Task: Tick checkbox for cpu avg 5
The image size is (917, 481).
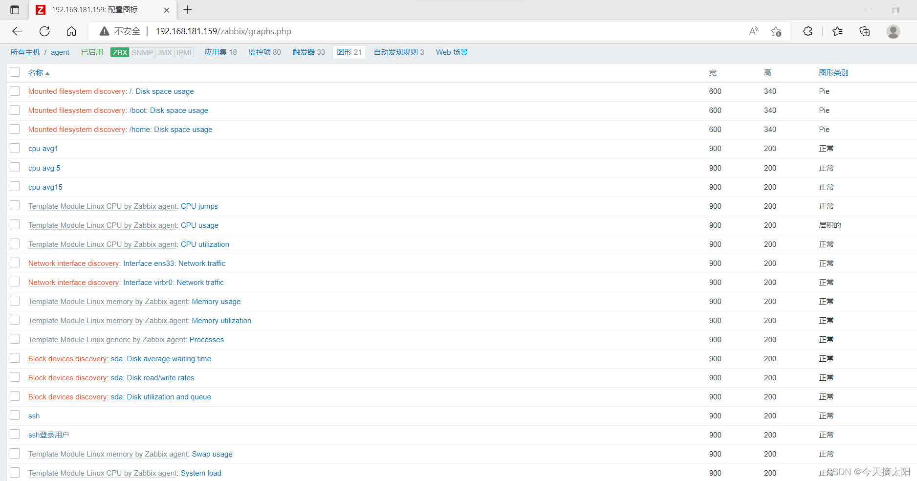Action: tap(15, 167)
